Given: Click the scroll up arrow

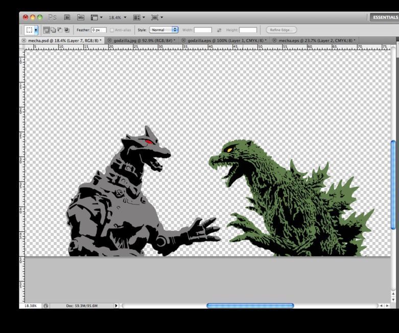Looking at the screenshot, I should (393, 294).
